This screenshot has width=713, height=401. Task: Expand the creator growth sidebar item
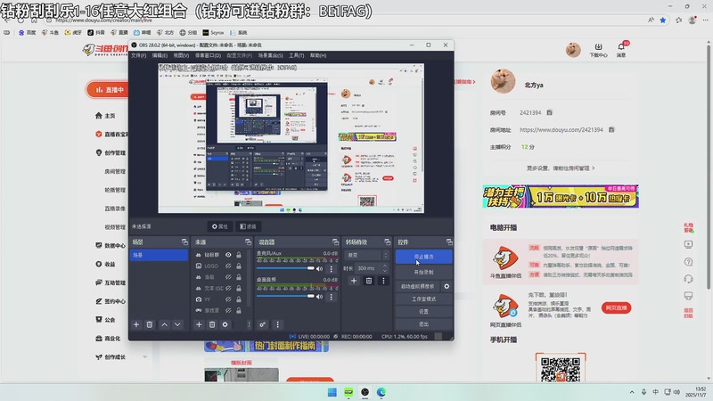click(145, 357)
